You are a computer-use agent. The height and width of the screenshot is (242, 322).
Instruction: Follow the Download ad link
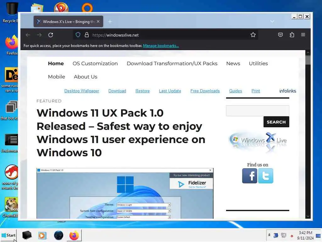[117, 91]
